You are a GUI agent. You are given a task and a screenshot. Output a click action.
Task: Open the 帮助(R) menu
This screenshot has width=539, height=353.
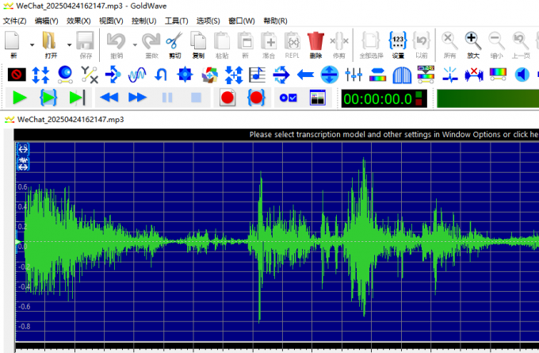pos(275,21)
